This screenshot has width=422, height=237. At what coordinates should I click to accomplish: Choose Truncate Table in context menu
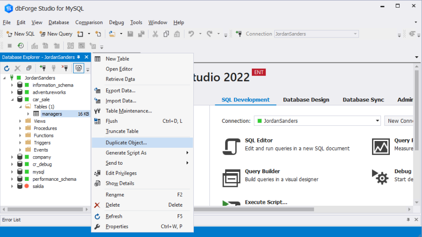click(142, 131)
